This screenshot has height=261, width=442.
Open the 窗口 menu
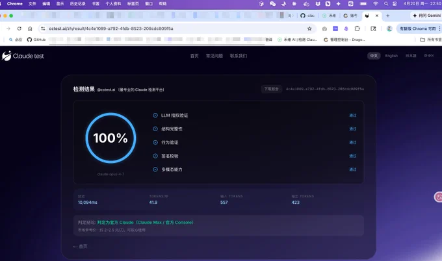point(149,4)
